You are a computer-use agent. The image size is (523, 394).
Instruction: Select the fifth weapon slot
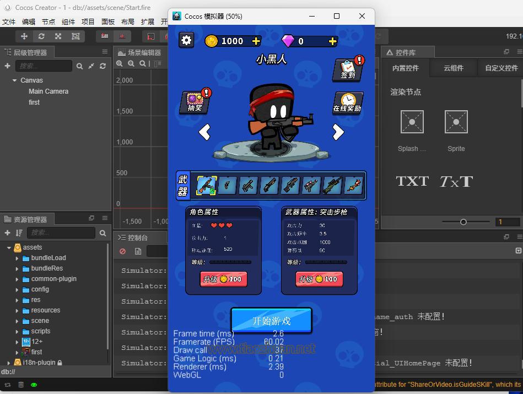point(290,186)
